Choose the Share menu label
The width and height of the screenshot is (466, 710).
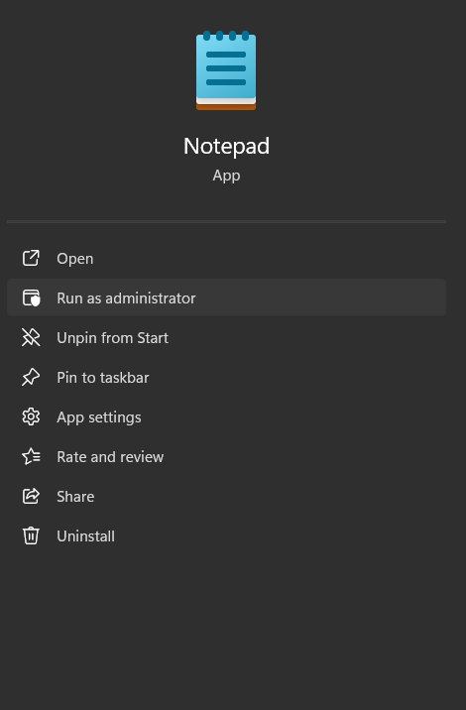pos(75,497)
